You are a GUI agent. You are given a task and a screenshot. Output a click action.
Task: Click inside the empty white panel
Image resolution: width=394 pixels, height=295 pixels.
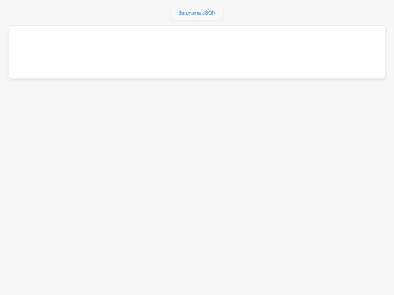pos(197,52)
